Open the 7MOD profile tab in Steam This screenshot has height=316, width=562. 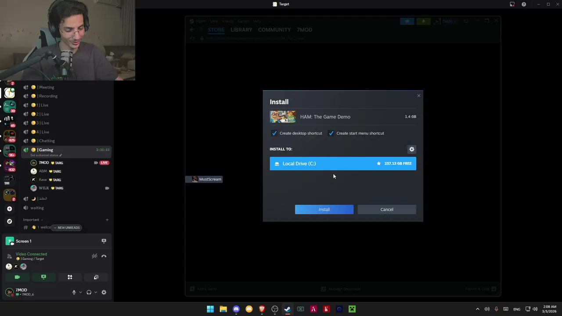tap(304, 30)
